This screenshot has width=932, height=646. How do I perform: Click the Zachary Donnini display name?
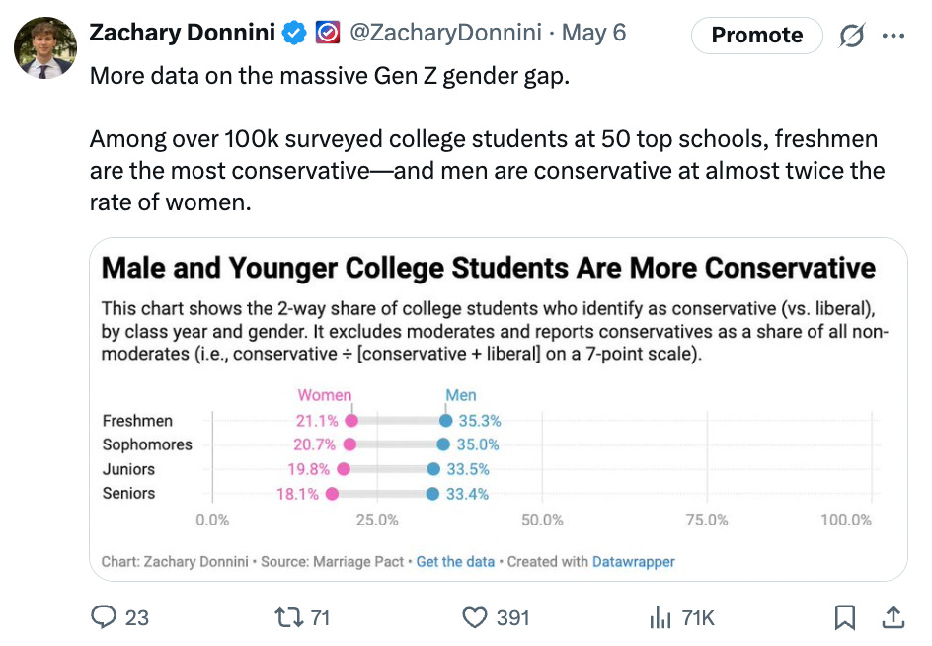click(x=183, y=33)
